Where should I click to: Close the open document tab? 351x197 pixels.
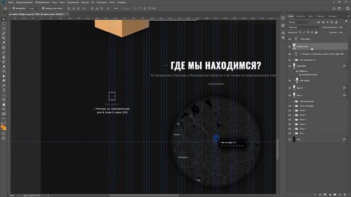(x=67, y=14)
